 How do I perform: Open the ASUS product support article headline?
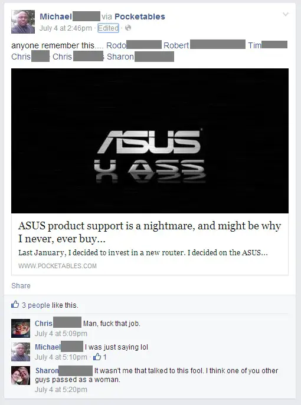pos(149,232)
